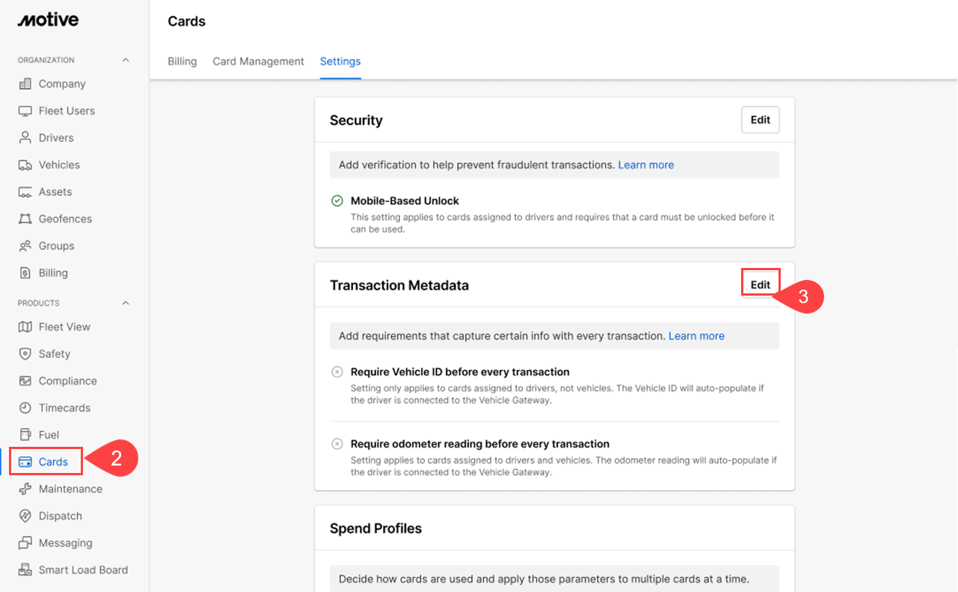Image resolution: width=958 pixels, height=592 pixels.
Task: Open Fleet Users via its monitor icon
Action: pyautogui.click(x=25, y=111)
